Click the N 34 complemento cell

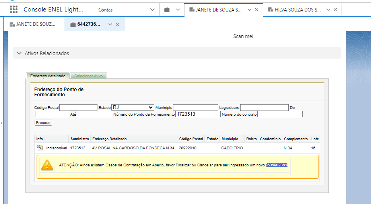pyautogui.click(x=288, y=148)
